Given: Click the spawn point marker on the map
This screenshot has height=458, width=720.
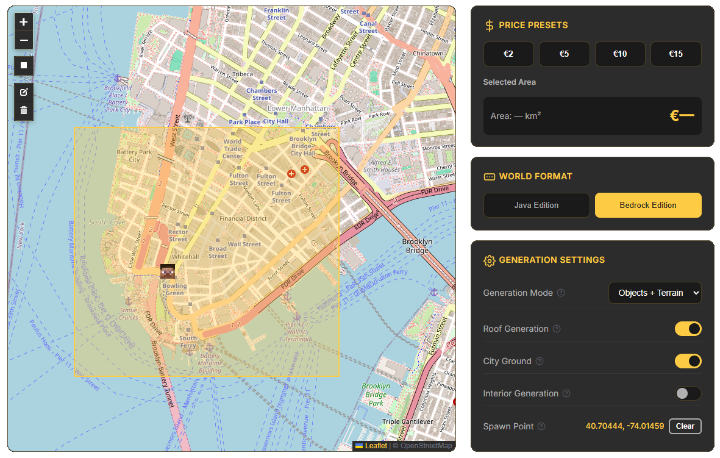Looking at the screenshot, I should point(168,271).
